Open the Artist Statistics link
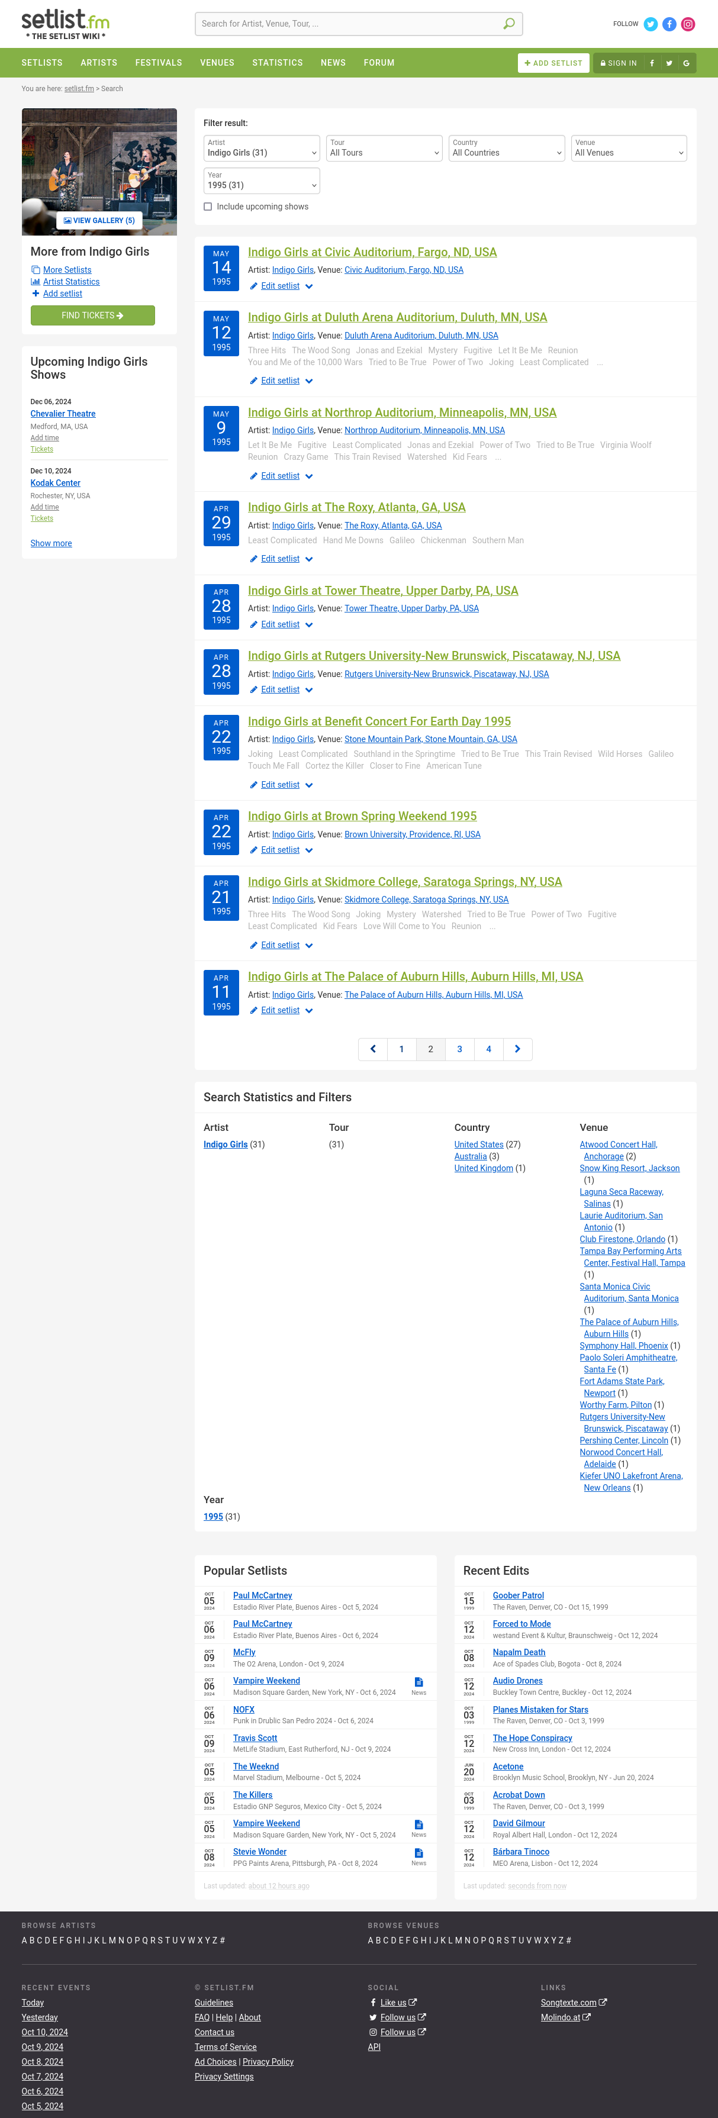 72,282
